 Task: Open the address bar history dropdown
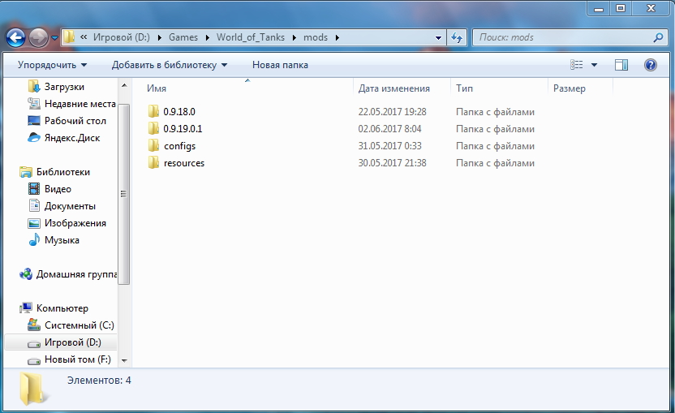coord(438,37)
